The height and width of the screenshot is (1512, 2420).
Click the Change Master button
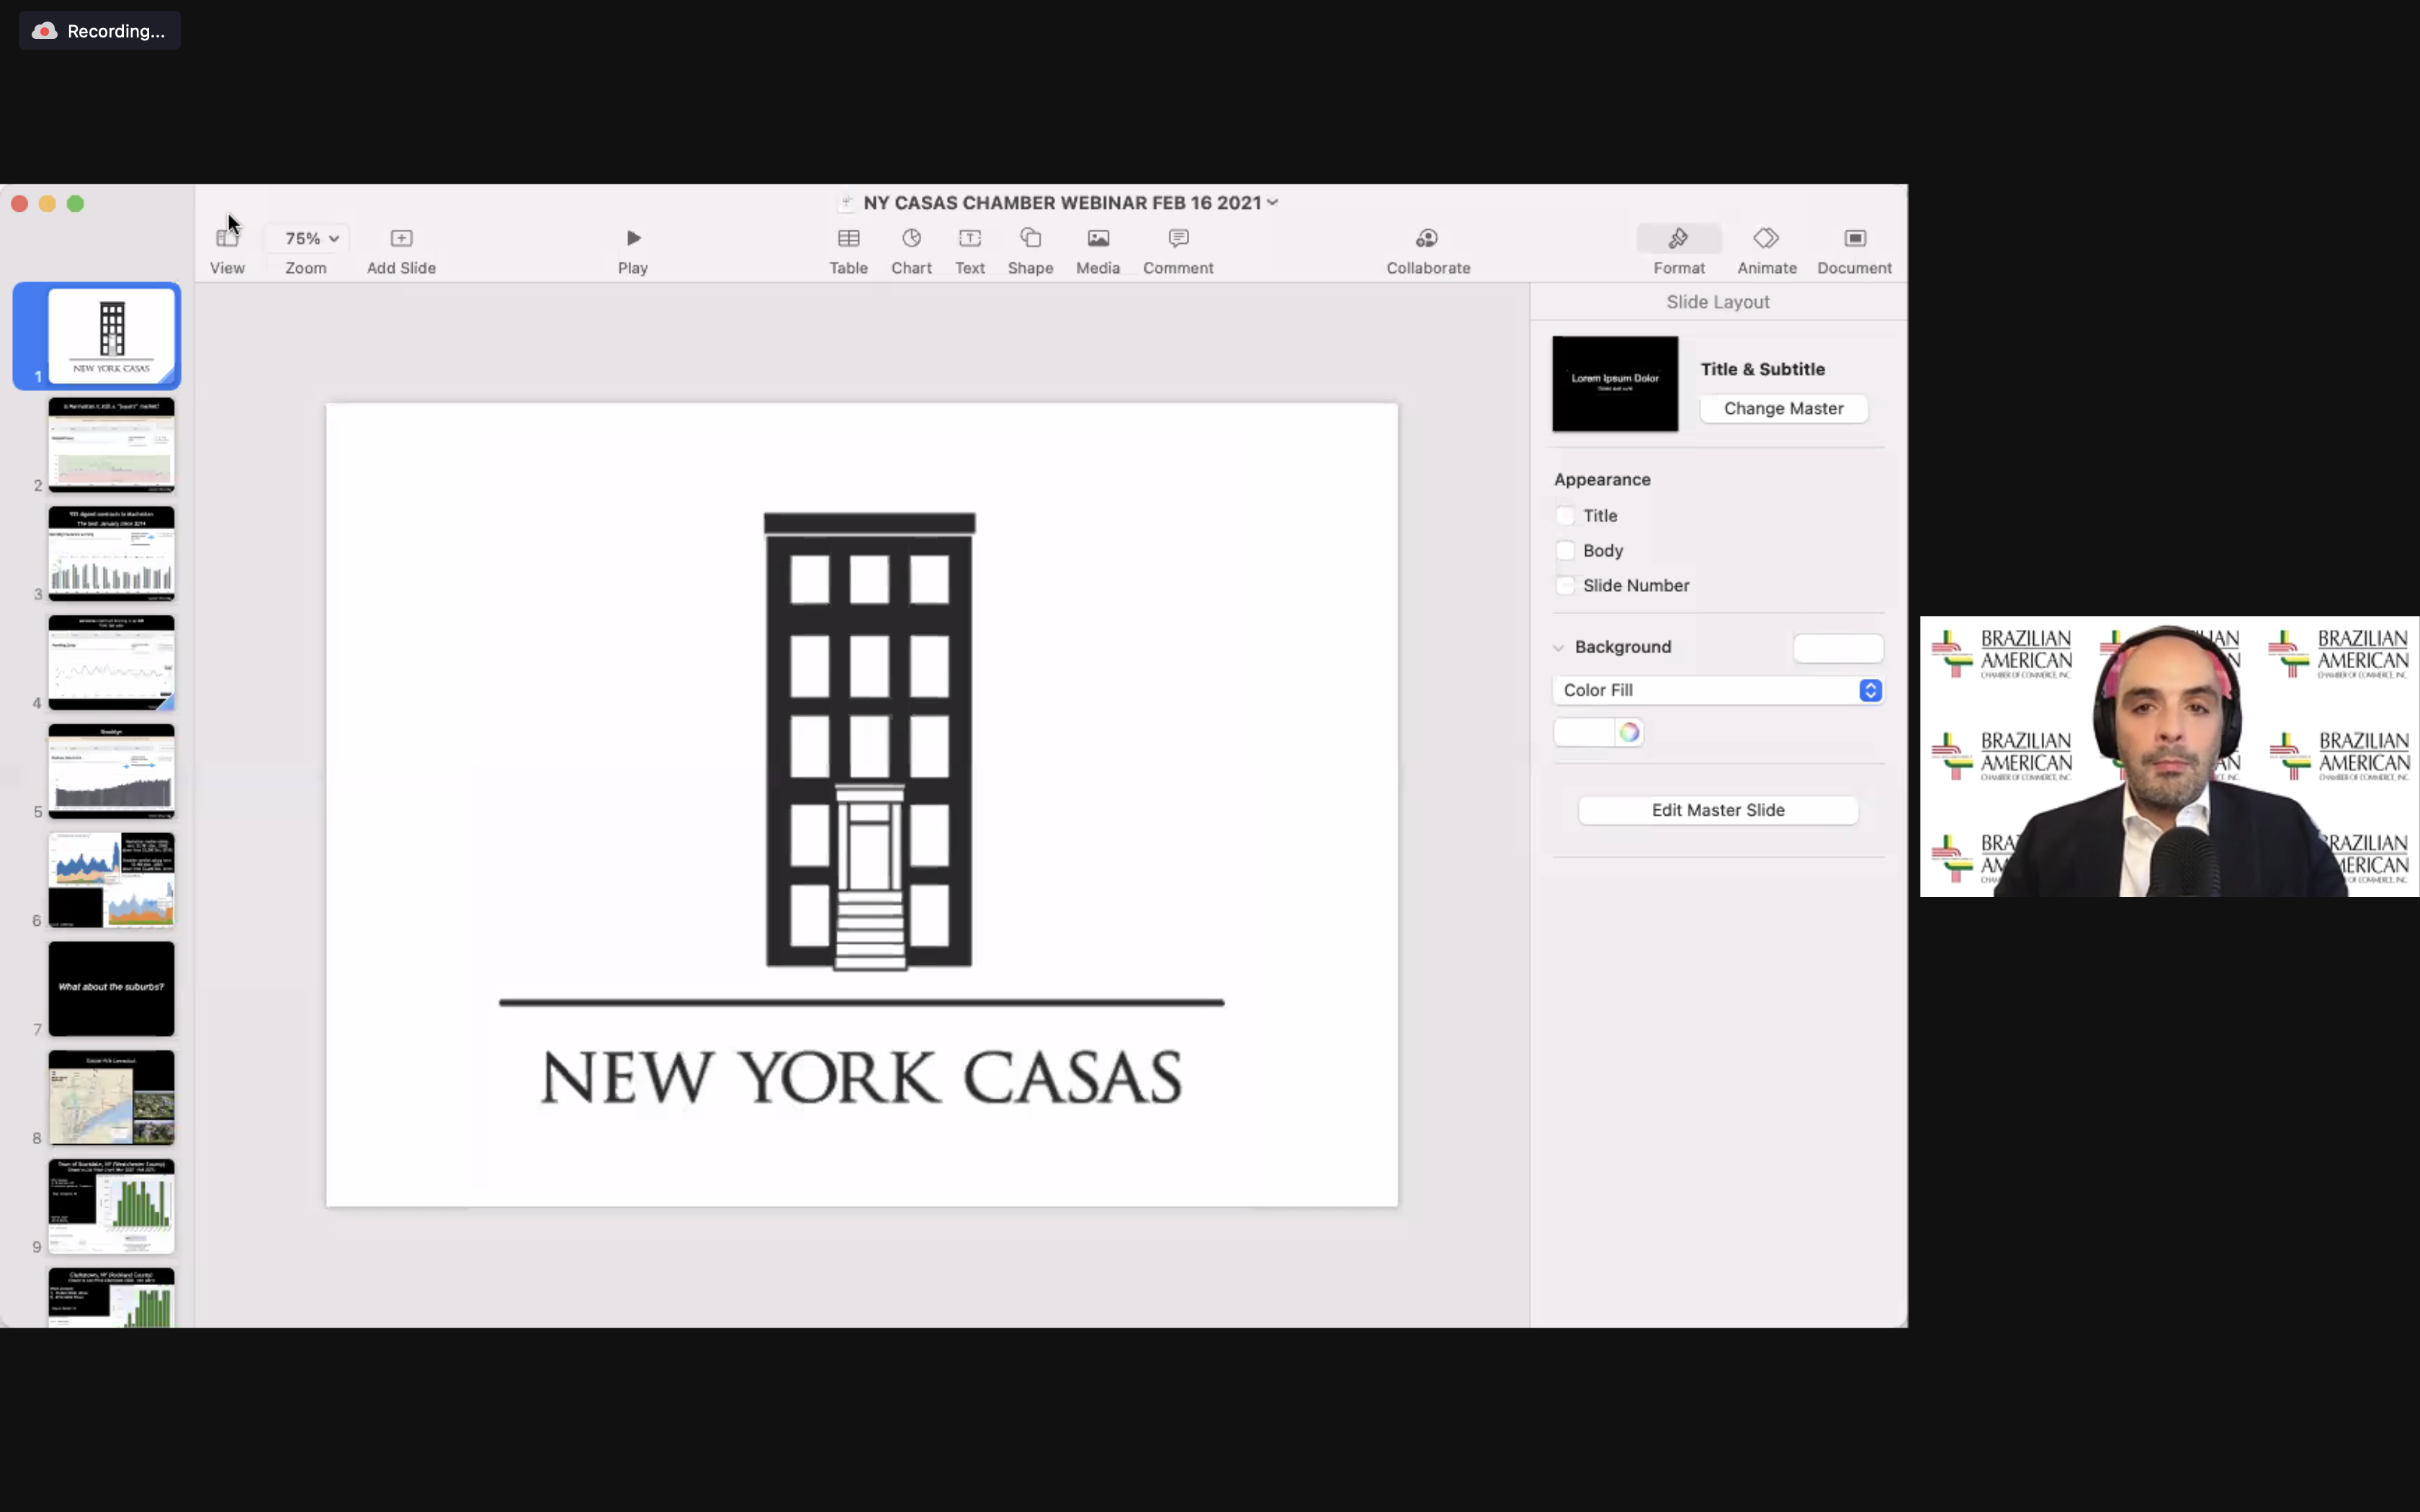coord(1783,409)
